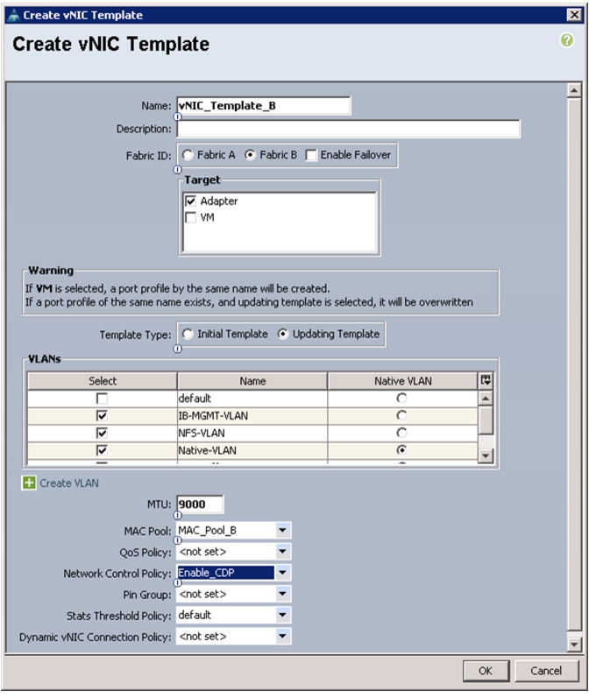
Task: Click the Name input field
Action: pos(263,105)
